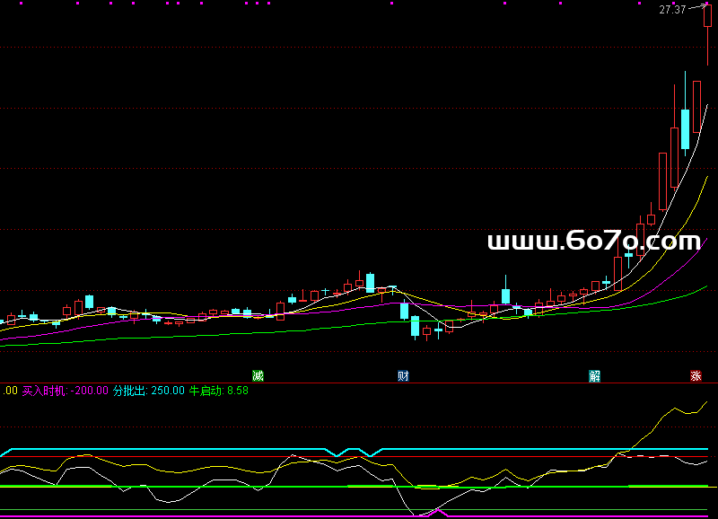Open the www.6o7o.com watermark link
This screenshot has height=519, width=718.
(593, 241)
